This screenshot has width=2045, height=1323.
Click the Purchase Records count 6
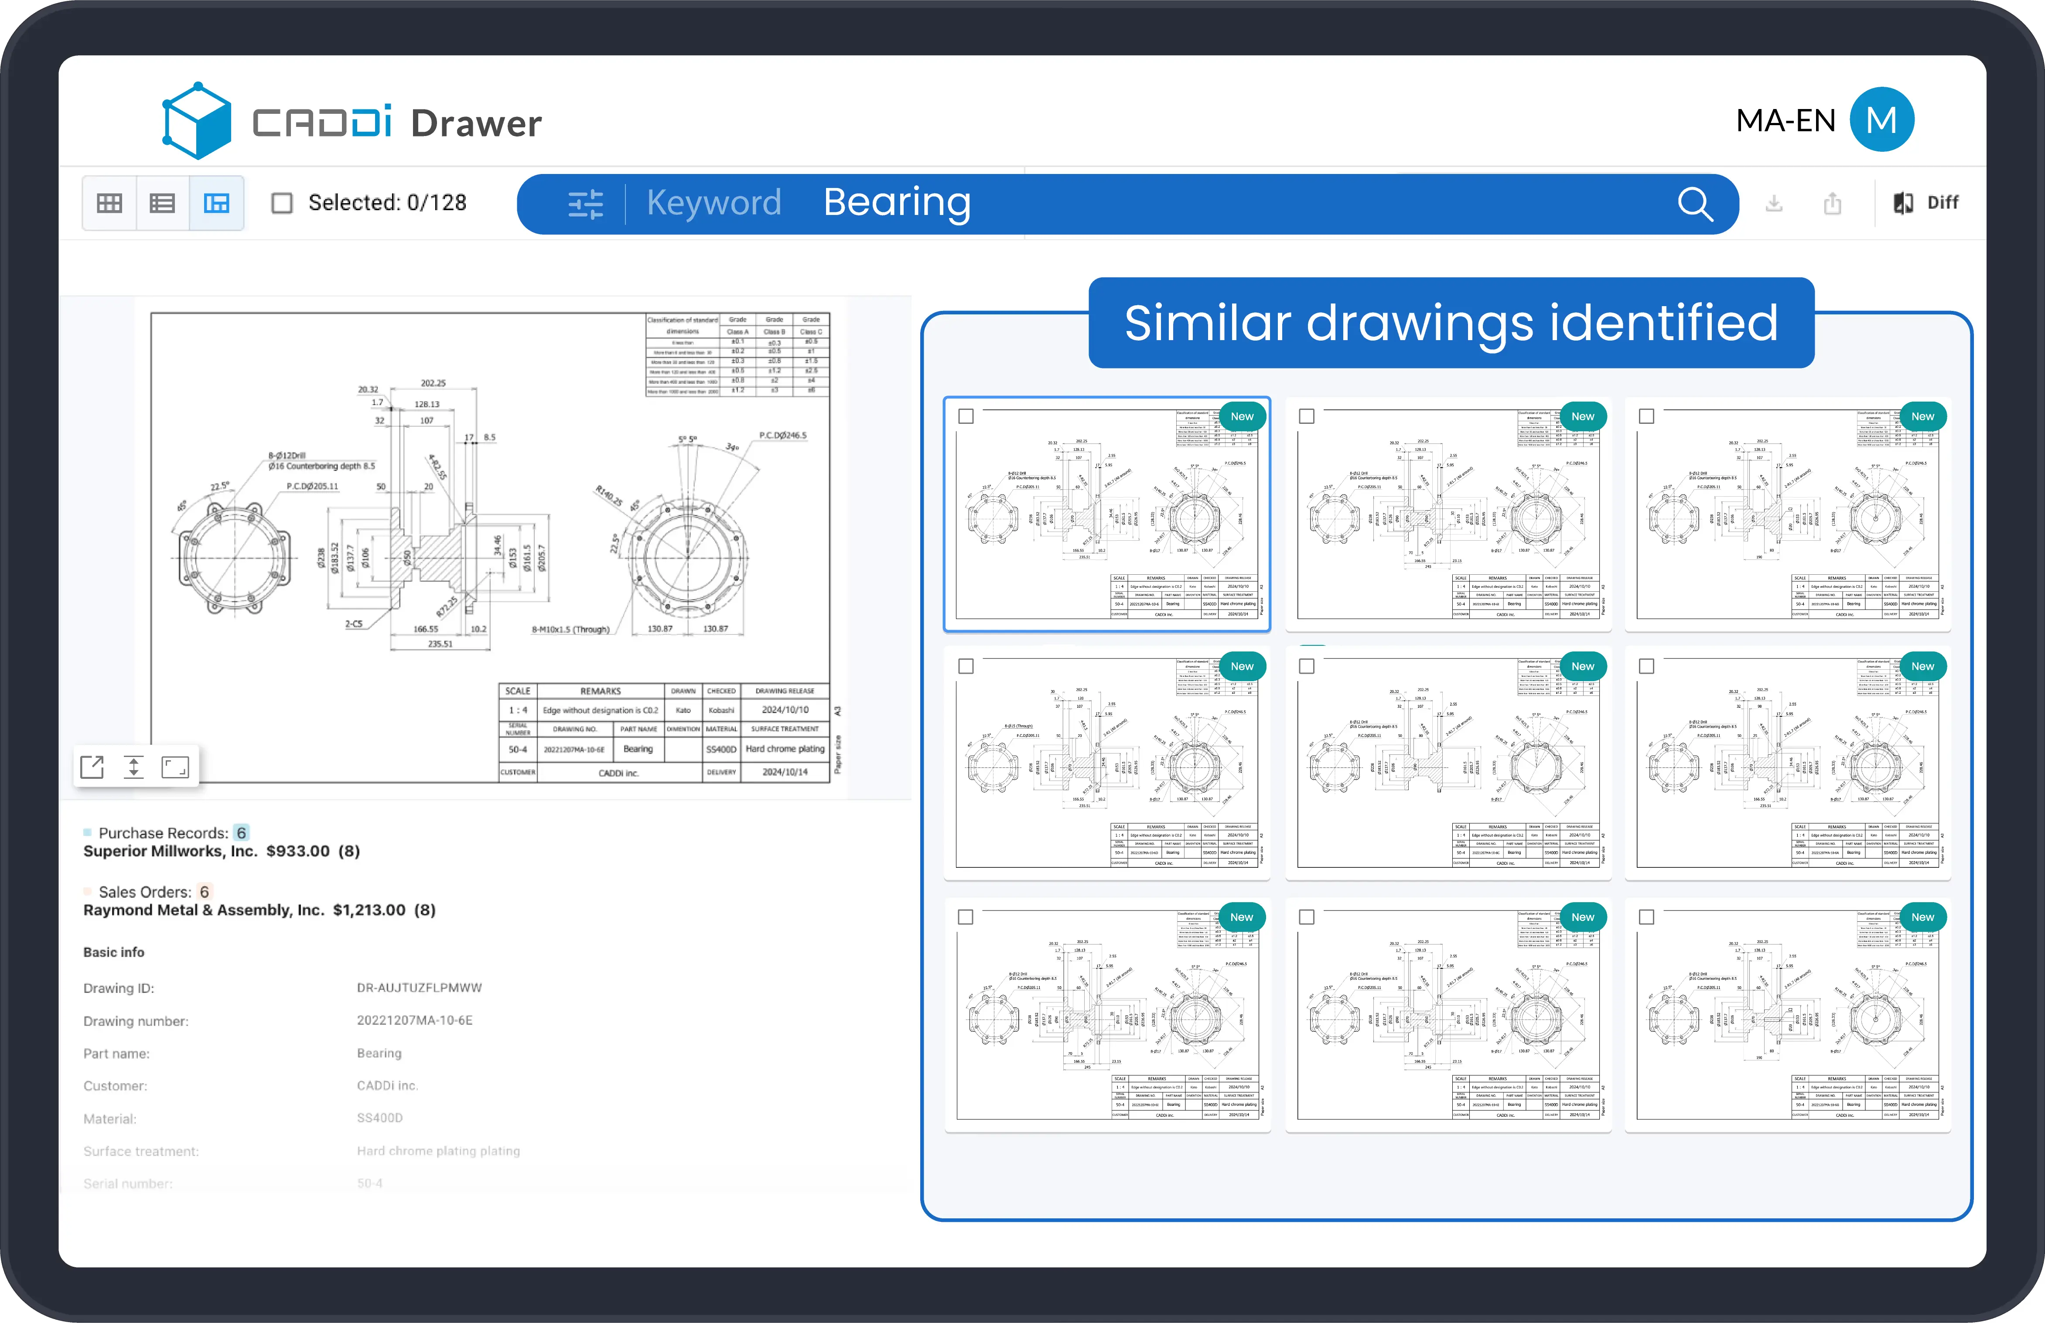242,832
